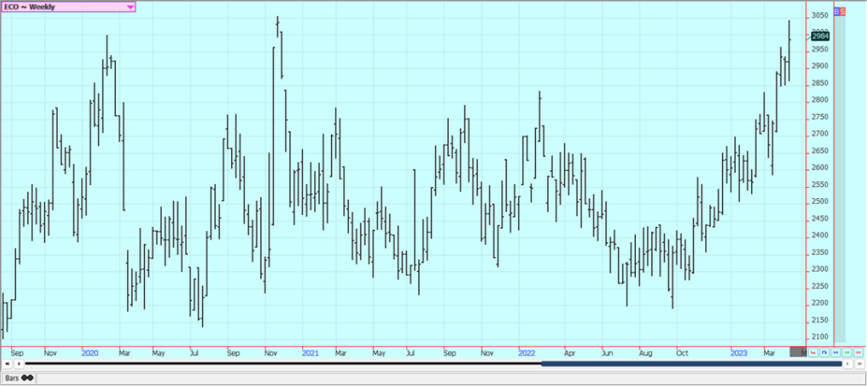Click the green compress-axis arrows icon
The width and height of the screenshot is (867, 386).
click(x=847, y=352)
